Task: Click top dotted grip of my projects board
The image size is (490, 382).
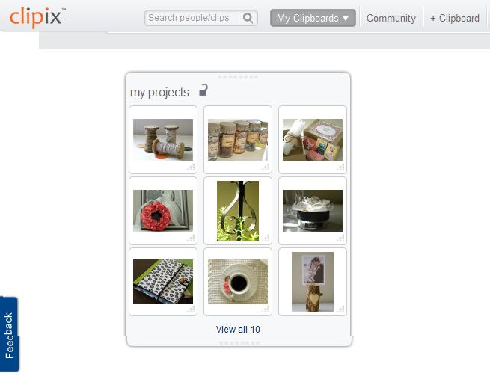Action: (x=238, y=77)
